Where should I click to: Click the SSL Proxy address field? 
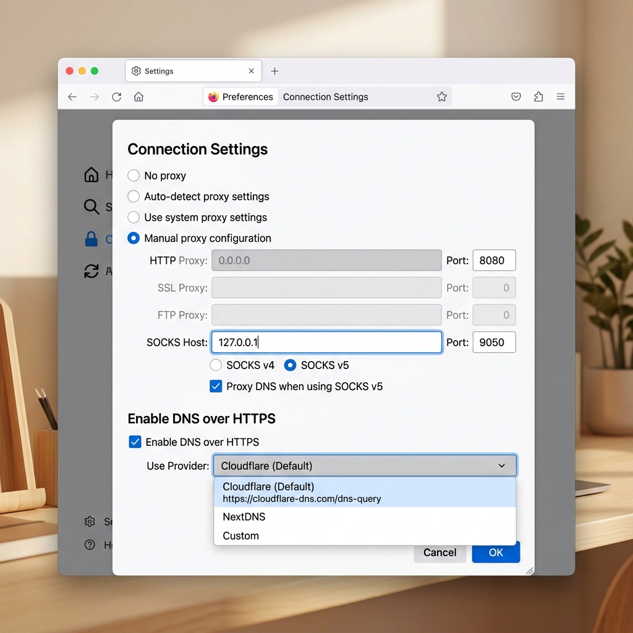click(326, 287)
